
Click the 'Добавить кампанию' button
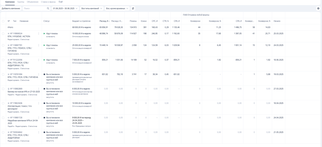click(x=11, y=8)
